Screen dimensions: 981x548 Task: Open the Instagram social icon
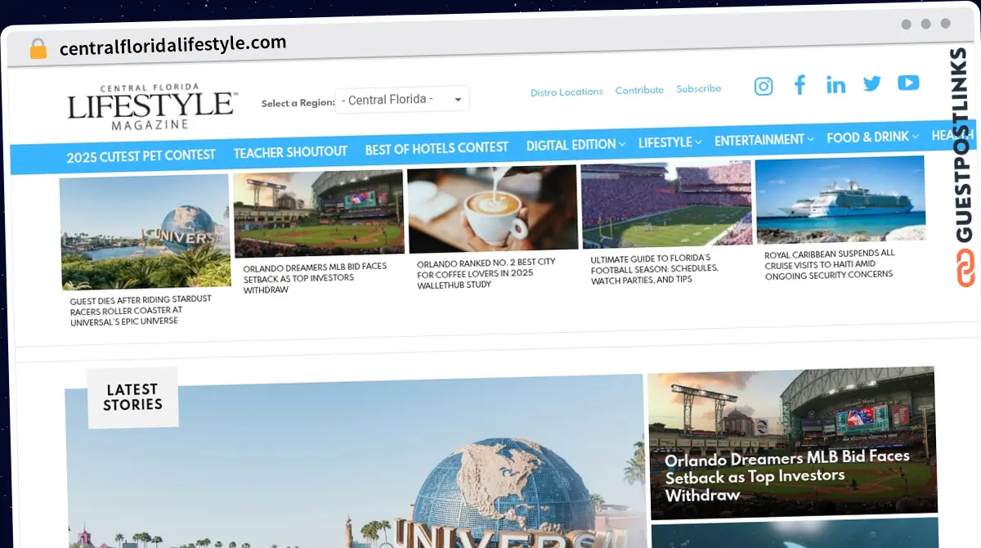tap(763, 86)
